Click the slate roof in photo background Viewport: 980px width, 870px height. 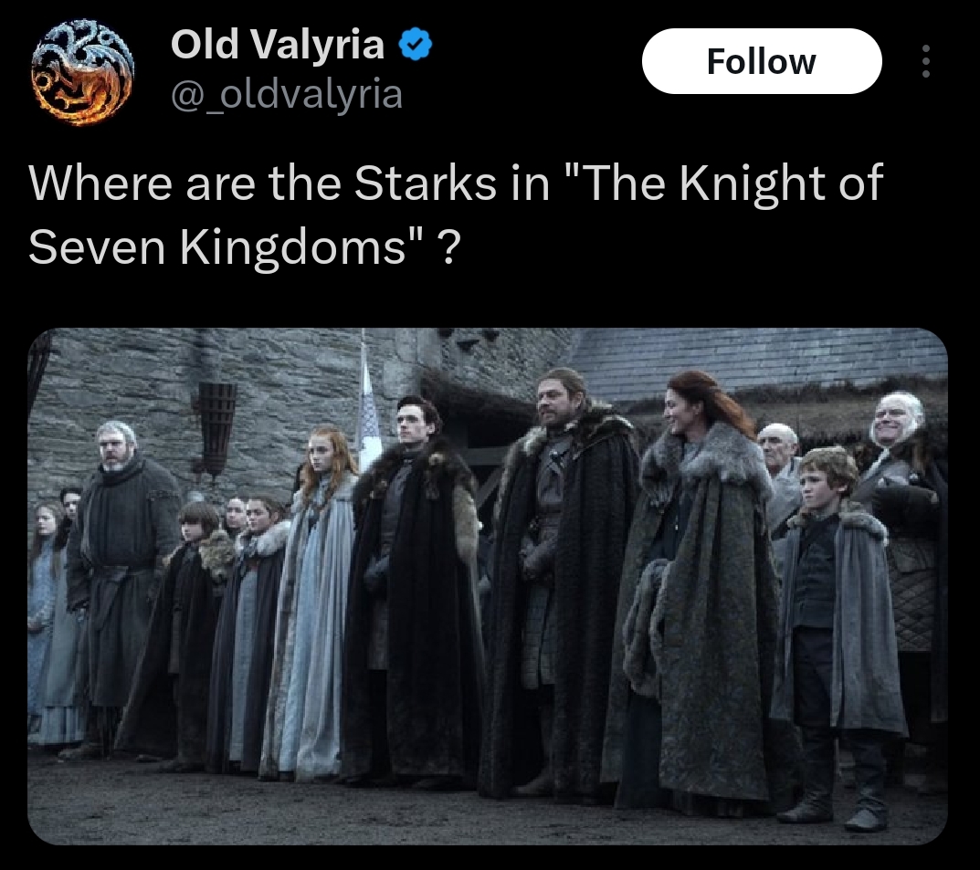[759, 361]
